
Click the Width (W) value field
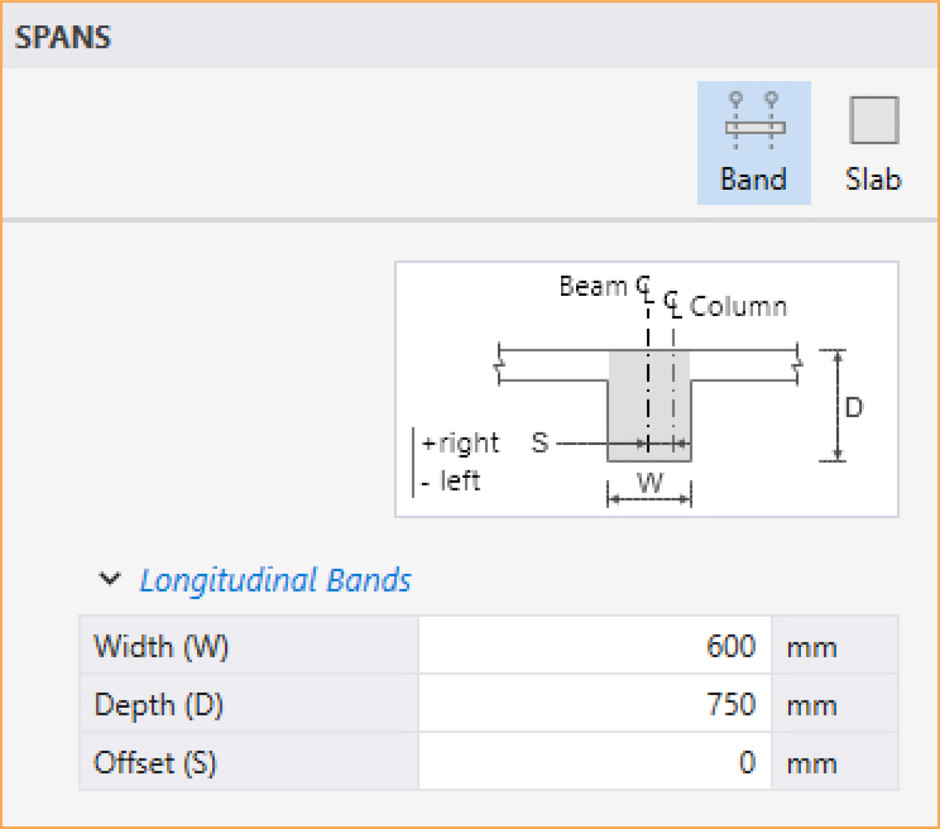click(x=594, y=646)
